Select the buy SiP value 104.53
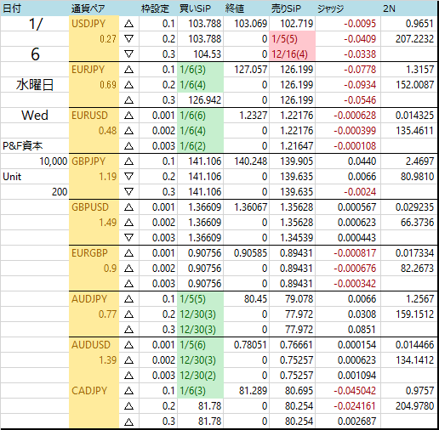 coord(208,54)
